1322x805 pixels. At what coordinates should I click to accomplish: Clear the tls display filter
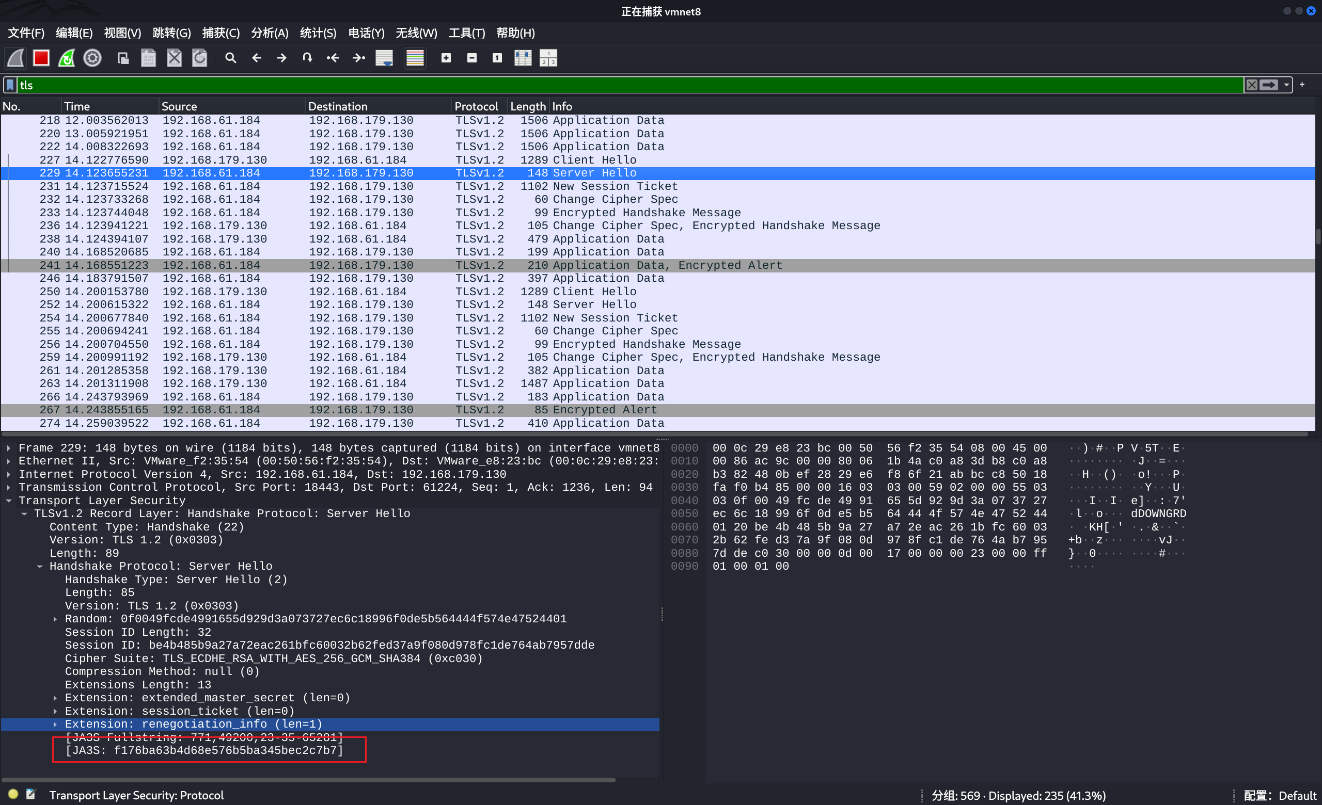(1252, 85)
